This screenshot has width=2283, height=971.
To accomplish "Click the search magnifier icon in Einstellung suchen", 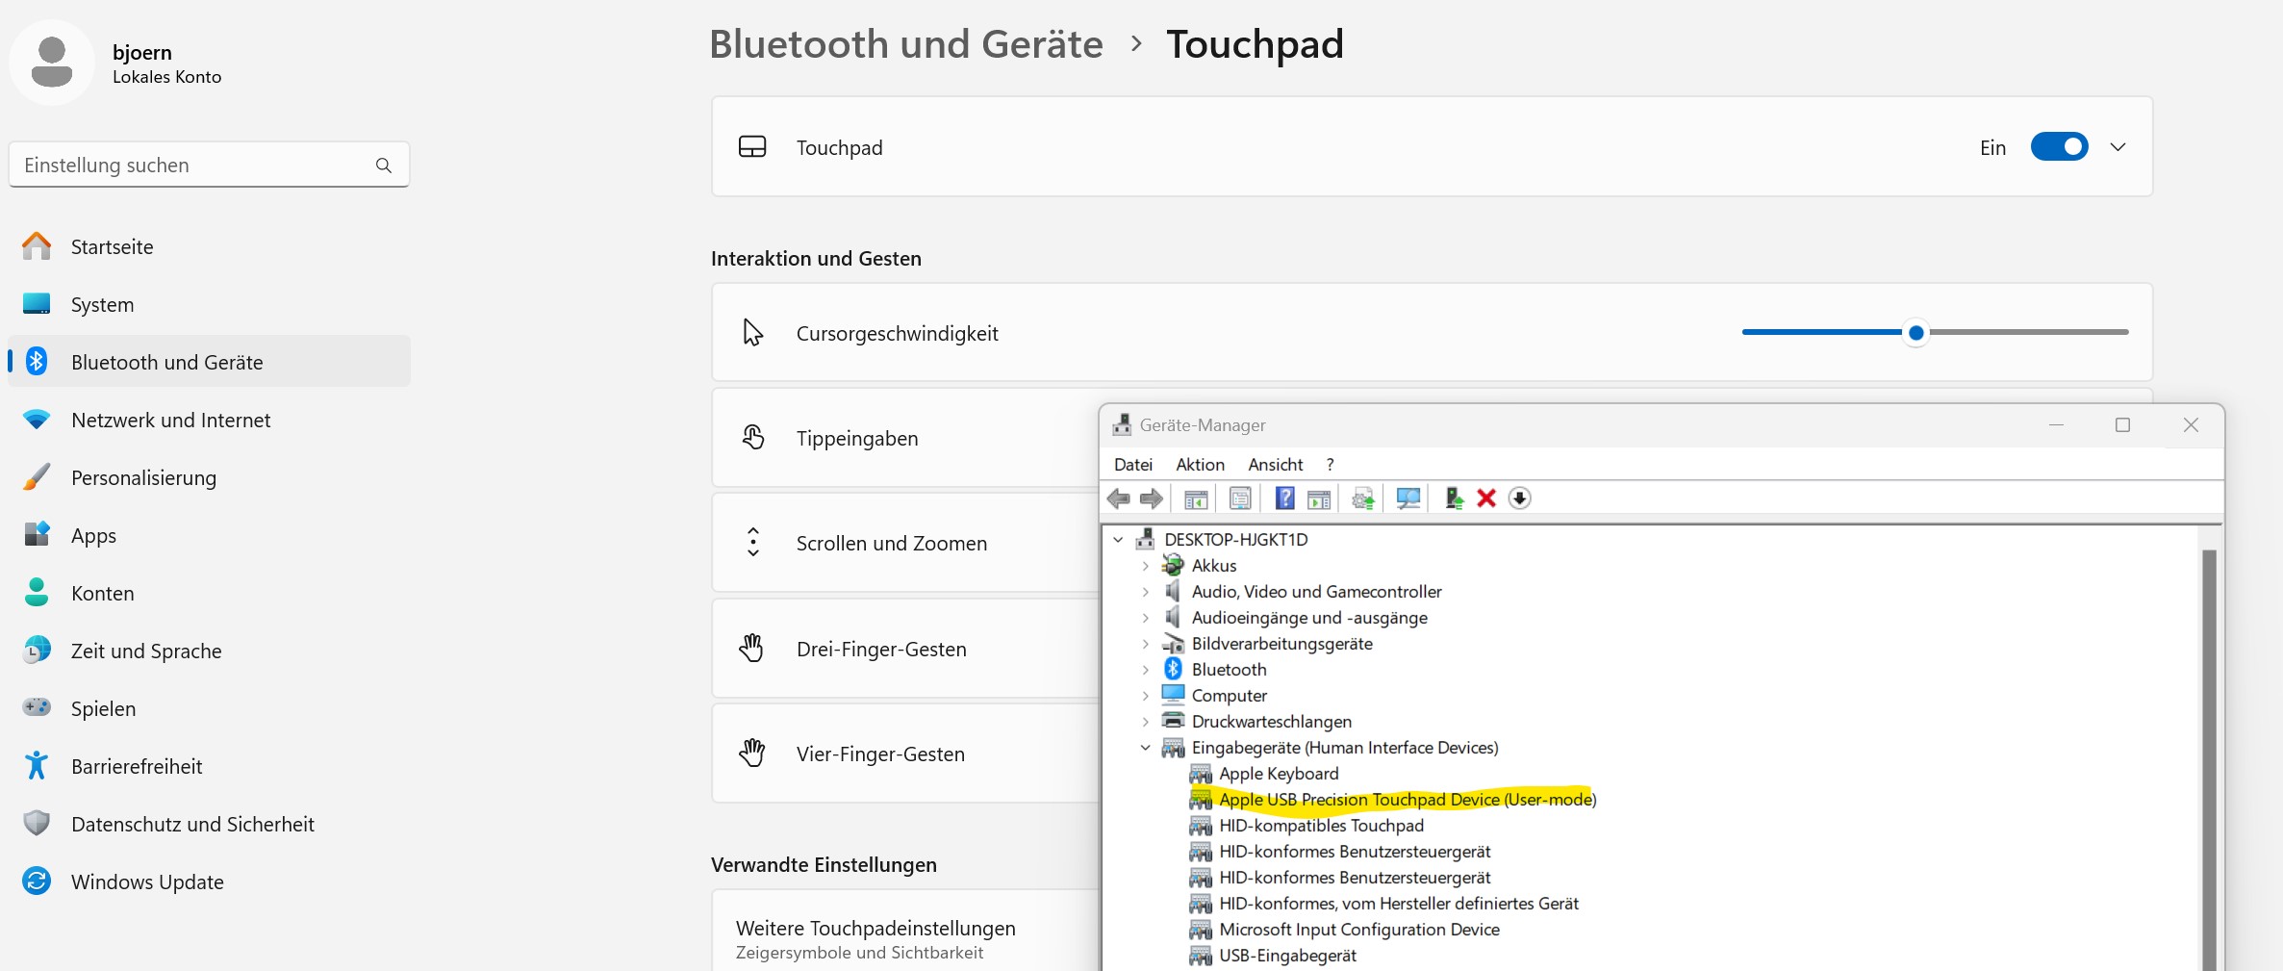I will coord(384,166).
